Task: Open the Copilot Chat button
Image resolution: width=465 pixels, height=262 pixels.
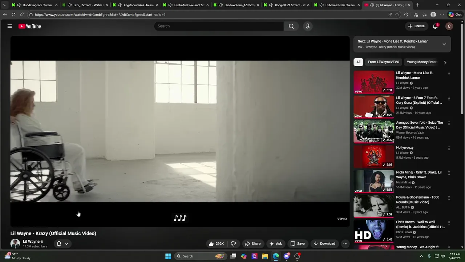Action: [455, 15]
